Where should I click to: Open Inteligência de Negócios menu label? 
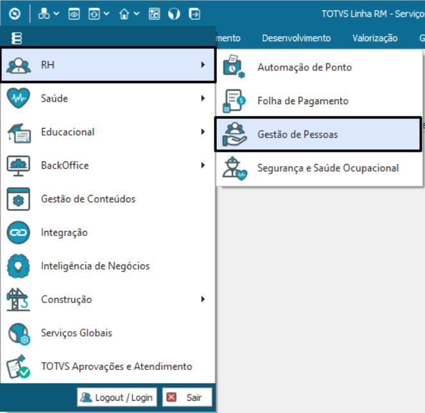(x=95, y=266)
